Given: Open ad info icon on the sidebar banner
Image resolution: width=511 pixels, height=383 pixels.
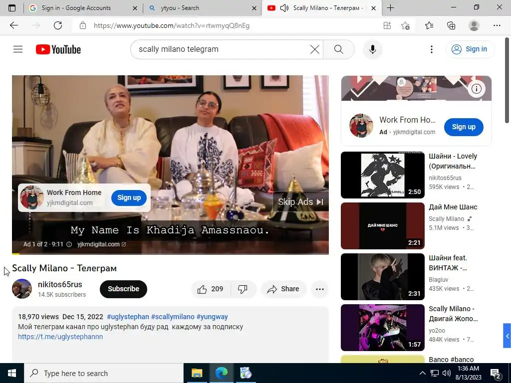Looking at the screenshot, I should (477, 89).
